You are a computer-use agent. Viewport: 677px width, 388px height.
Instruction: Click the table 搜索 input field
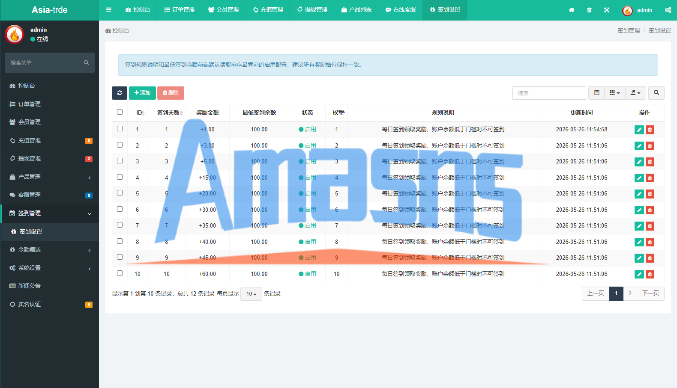[x=549, y=93]
